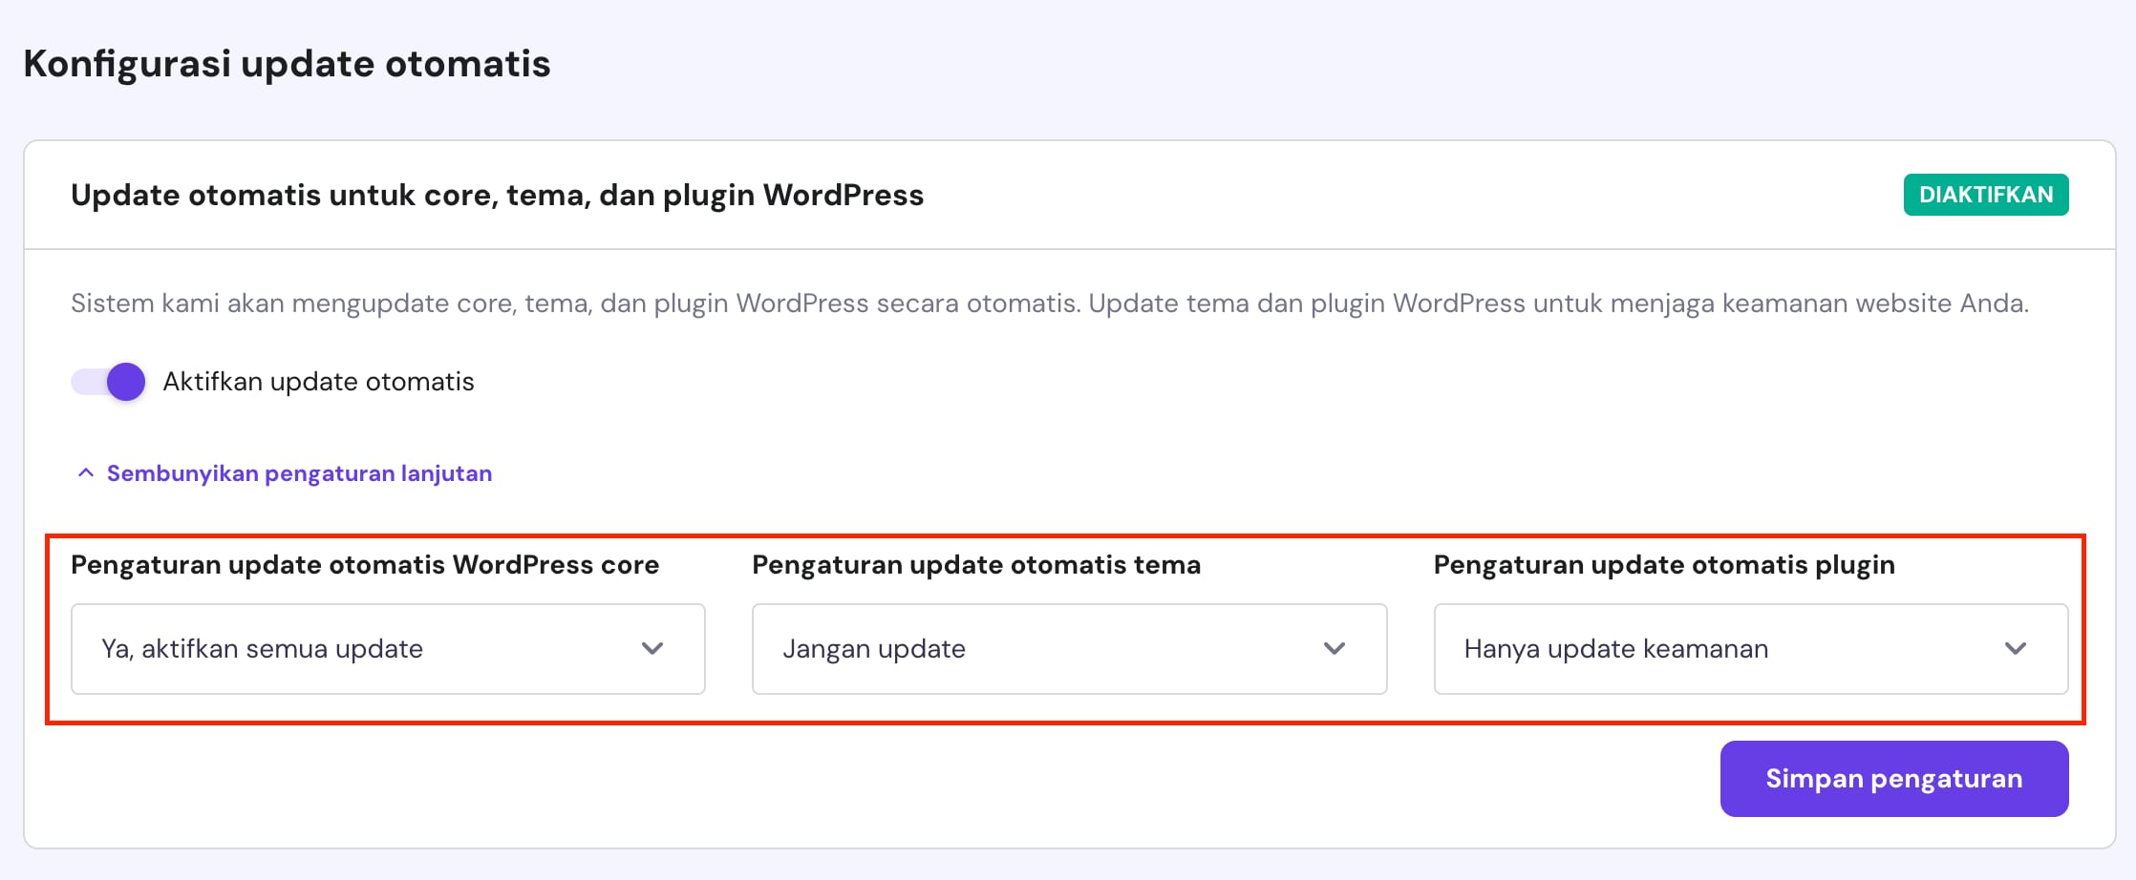Click the "Aktifkan update otomatis" label text
The height and width of the screenshot is (880, 2136).
tap(318, 382)
